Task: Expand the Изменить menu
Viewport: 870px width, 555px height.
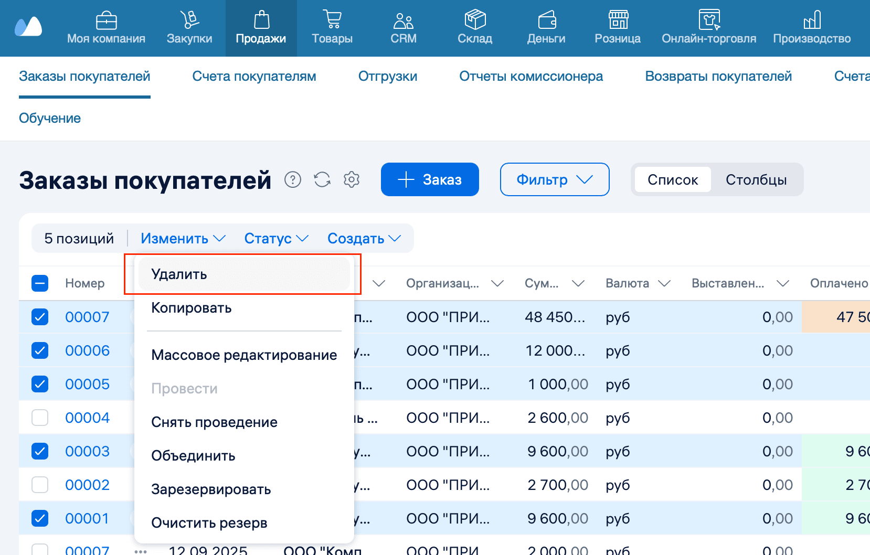Action: [x=183, y=238]
